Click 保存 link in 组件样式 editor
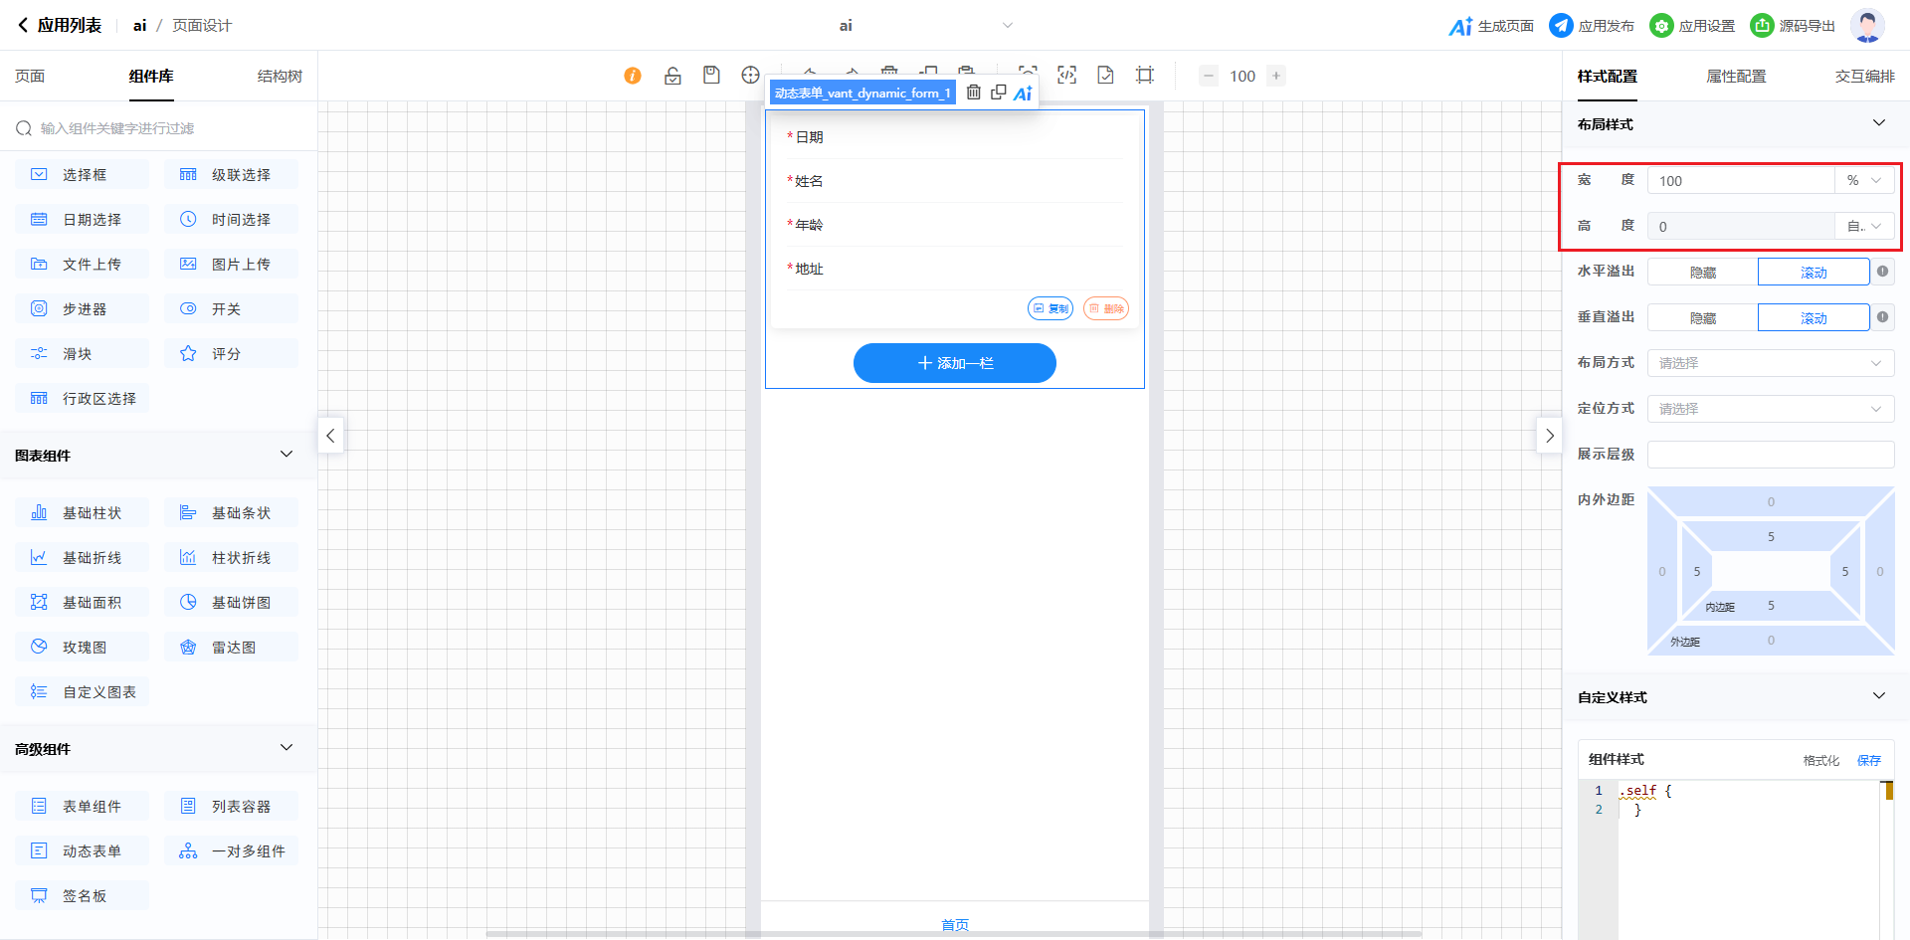 point(1868,760)
